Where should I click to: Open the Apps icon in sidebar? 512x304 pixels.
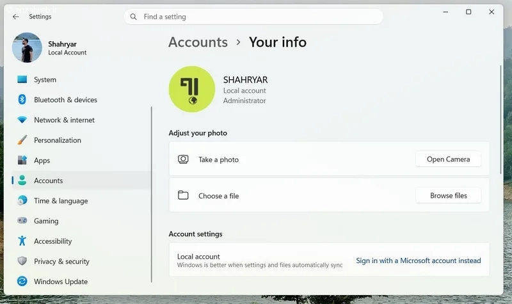point(22,160)
